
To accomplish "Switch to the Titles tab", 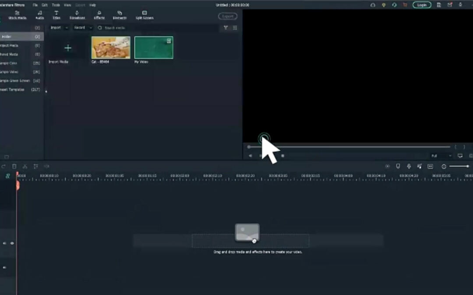I will point(56,15).
